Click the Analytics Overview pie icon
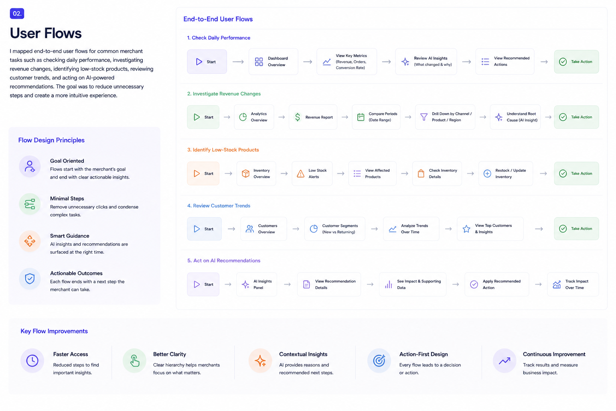The image size is (616, 411). 243,117
